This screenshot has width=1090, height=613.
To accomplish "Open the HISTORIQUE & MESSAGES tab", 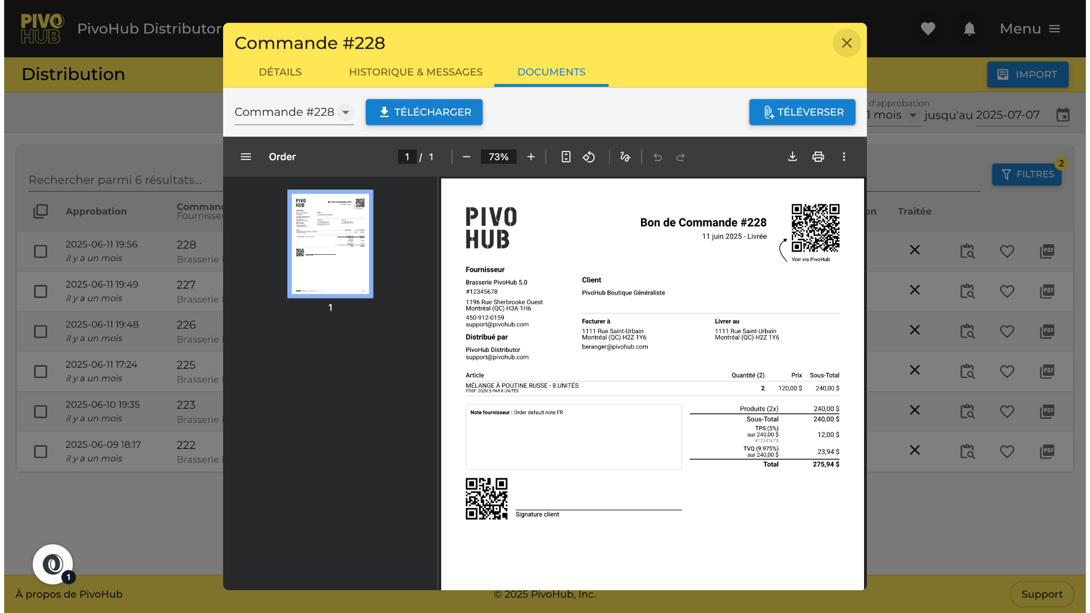I will tap(416, 72).
